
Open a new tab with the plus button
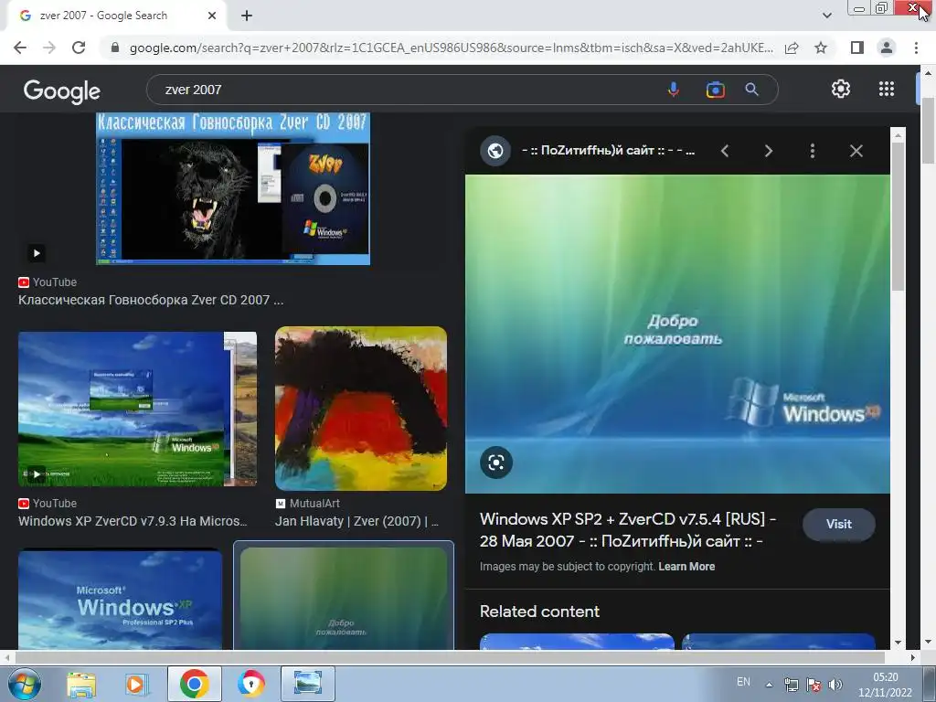(247, 16)
